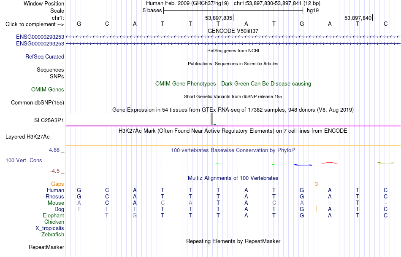Click the upper ENSG00000293253 gene label
Screen dimensions: 401x257
(40, 37)
